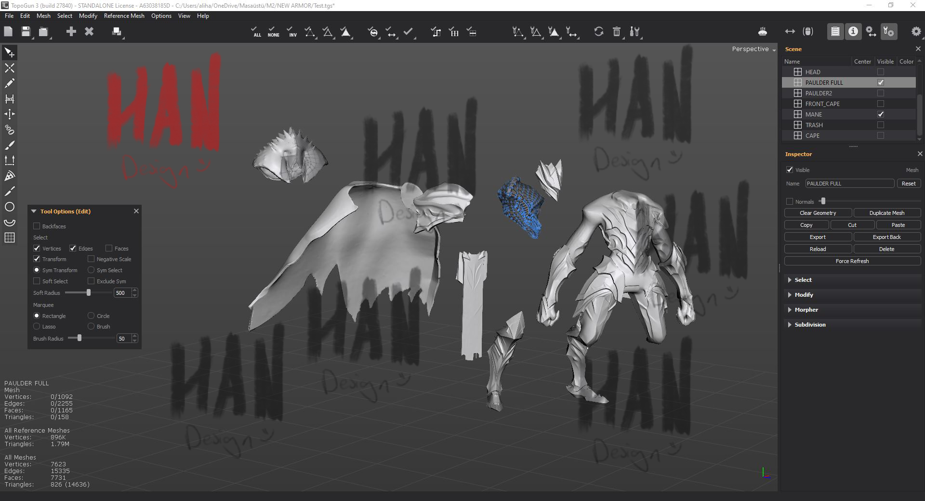Select the Brush tool in left toolbar

point(9,145)
